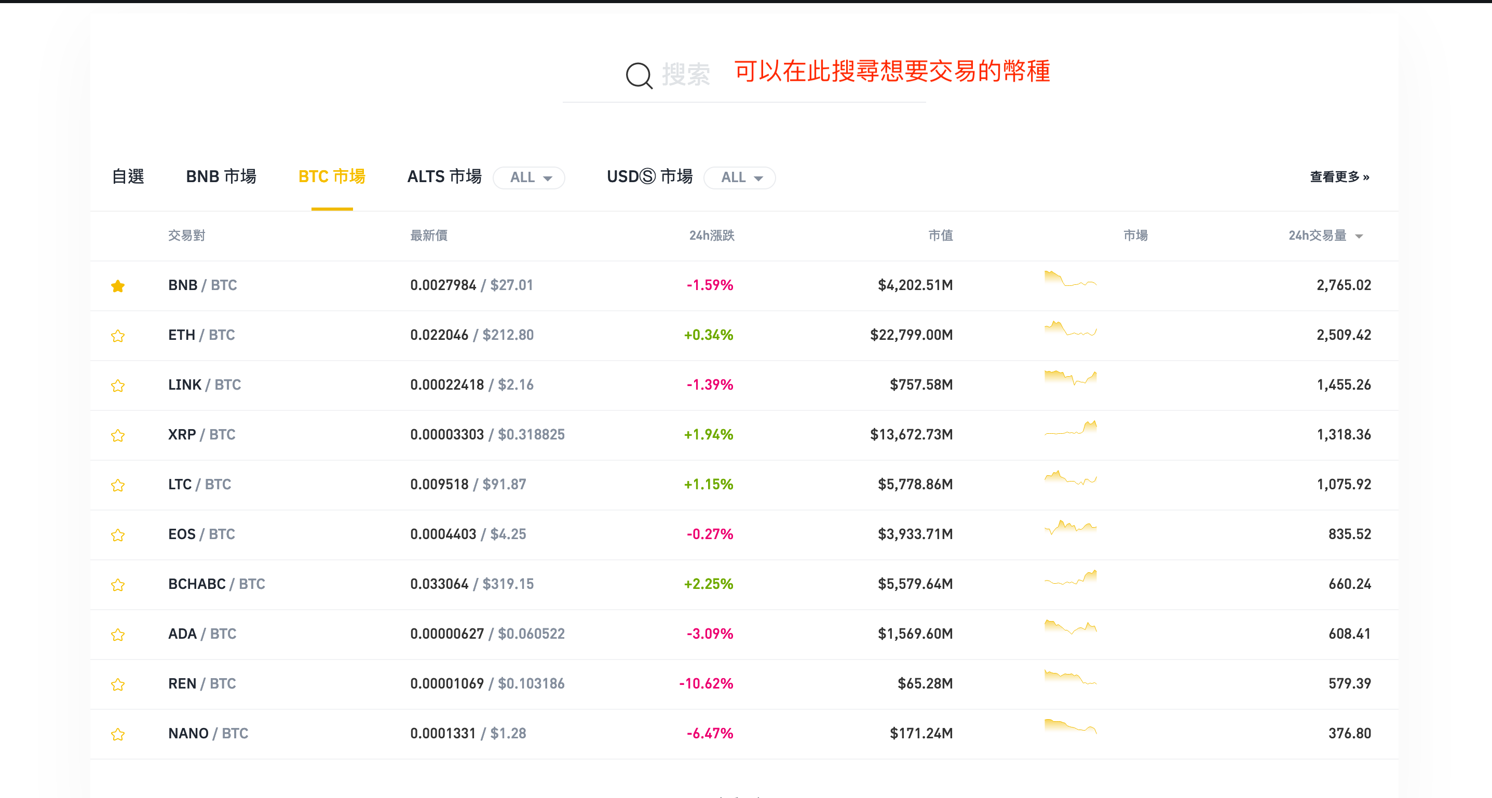The height and width of the screenshot is (798, 1492).
Task: Toggle star on REN / BTC
Action: point(118,684)
